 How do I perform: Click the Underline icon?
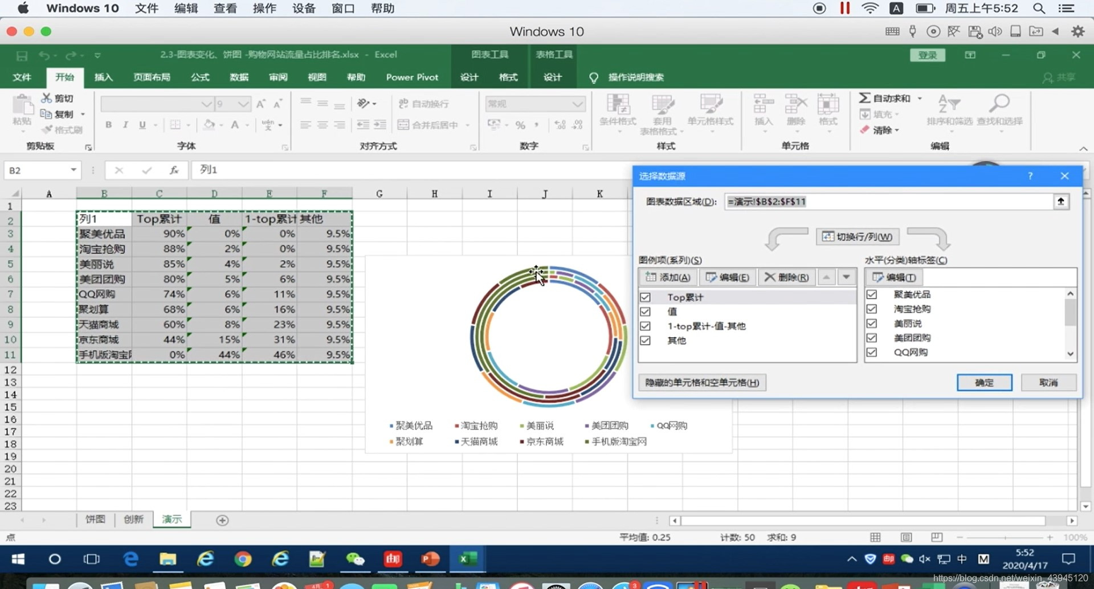pyautogui.click(x=142, y=125)
